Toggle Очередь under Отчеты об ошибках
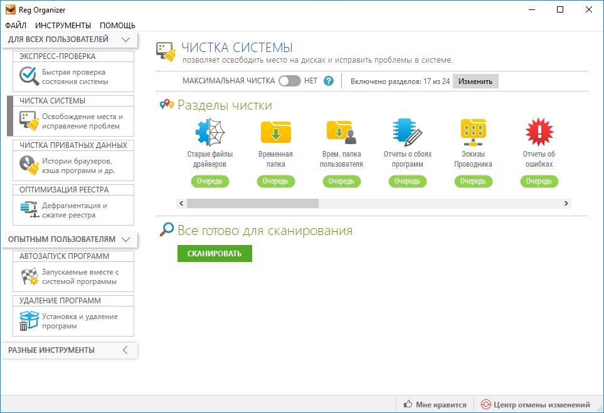 pos(539,181)
